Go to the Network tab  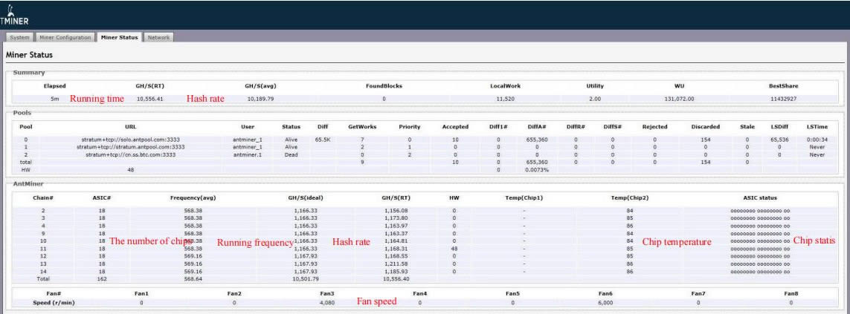[158, 37]
